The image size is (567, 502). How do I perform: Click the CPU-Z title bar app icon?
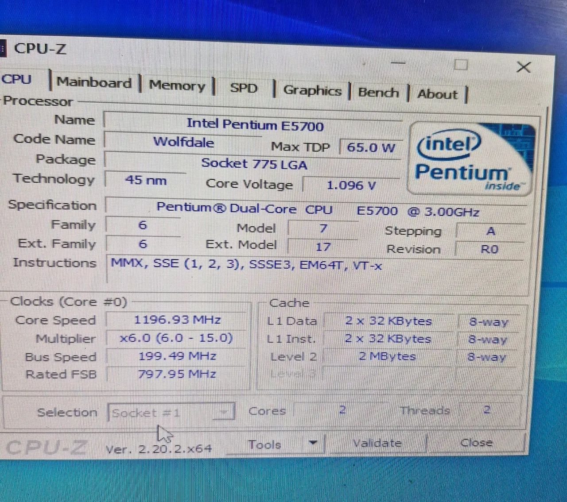tap(2, 48)
